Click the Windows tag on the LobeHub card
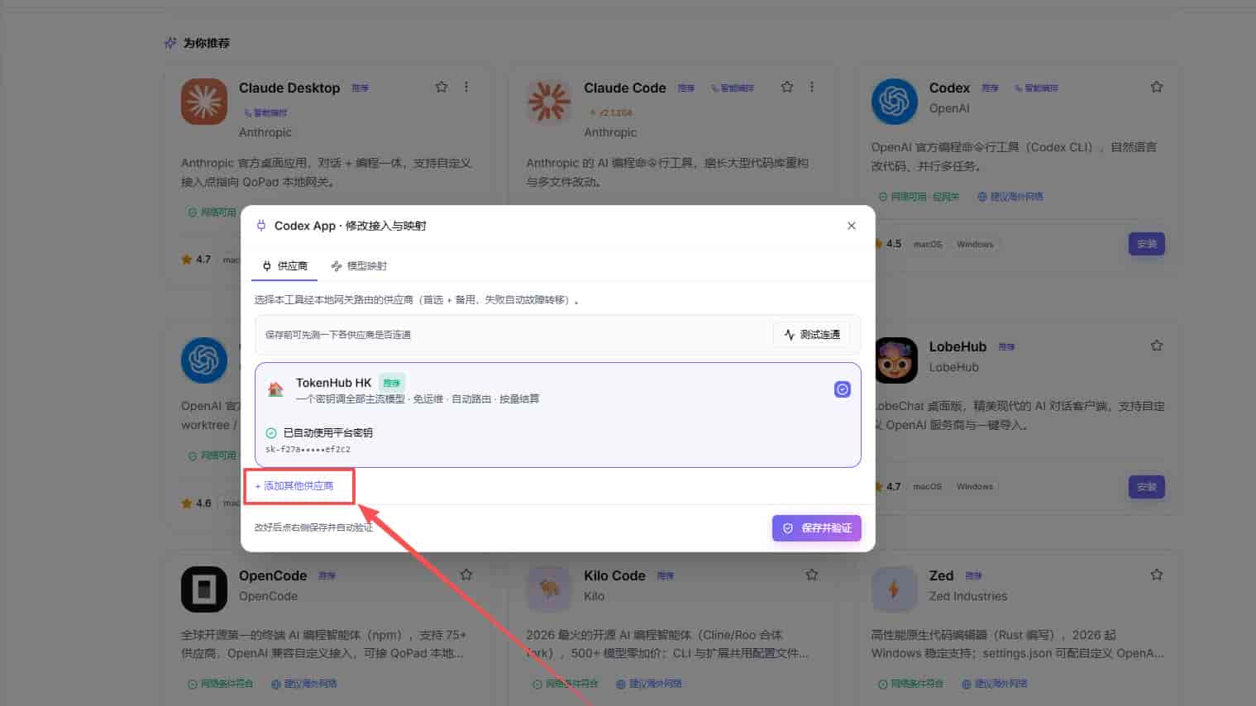 click(x=975, y=487)
